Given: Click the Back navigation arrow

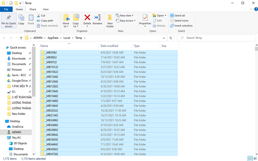Looking at the screenshot, I should [x=4, y=38].
